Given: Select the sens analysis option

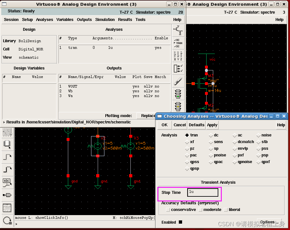Looking at the screenshot, I should [x=211, y=142].
